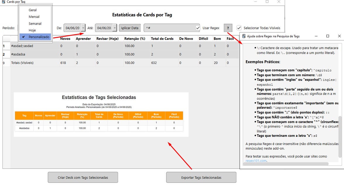The image size is (344, 186).
Task: Maximize the regex help window
Action: click(328, 36)
